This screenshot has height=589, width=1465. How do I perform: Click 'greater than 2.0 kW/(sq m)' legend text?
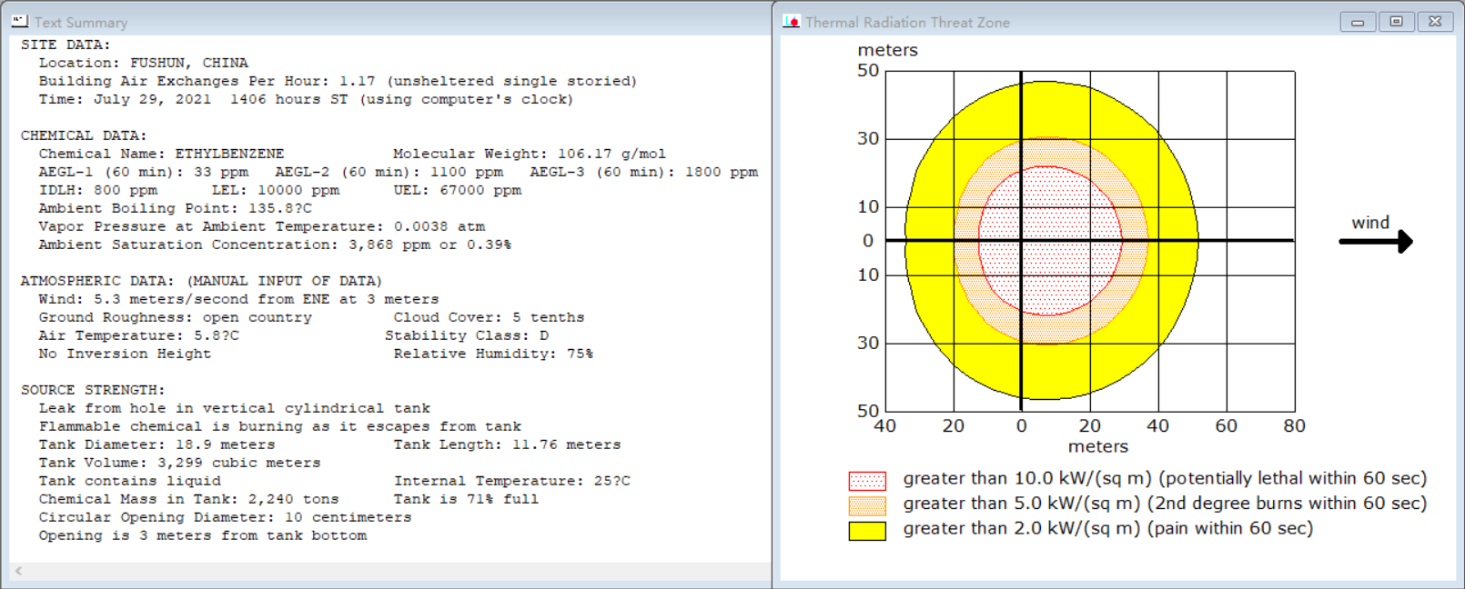(x=1108, y=529)
